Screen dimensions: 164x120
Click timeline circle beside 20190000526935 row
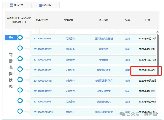20,79
